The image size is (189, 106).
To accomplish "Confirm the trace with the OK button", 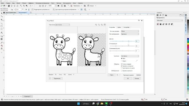I will coord(128,79).
